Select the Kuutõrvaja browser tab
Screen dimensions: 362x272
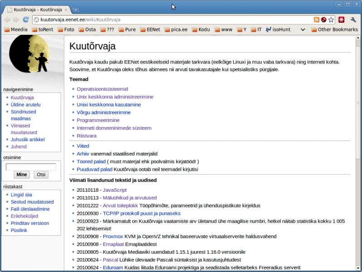coord(38,10)
